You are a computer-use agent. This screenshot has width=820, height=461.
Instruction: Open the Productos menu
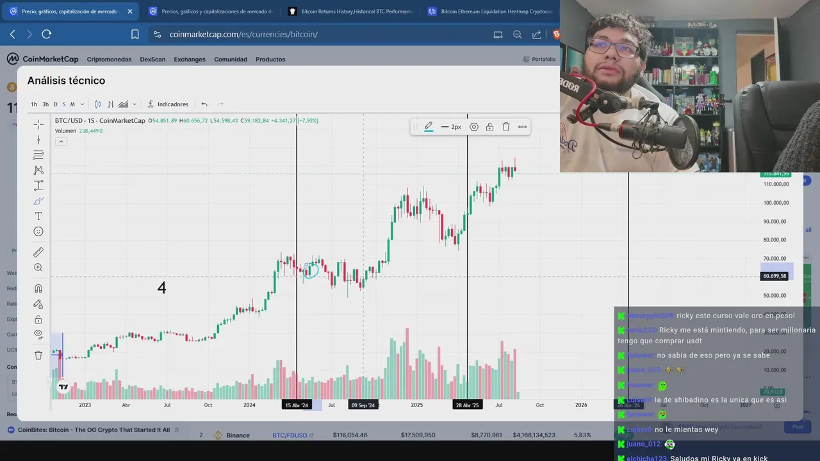point(270,60)
